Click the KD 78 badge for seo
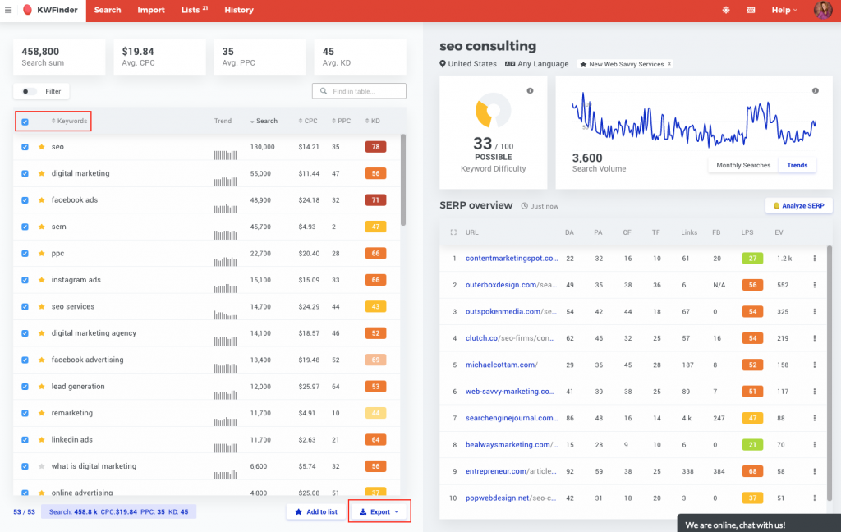The image size is (841, 532). [x=375, y=147]
